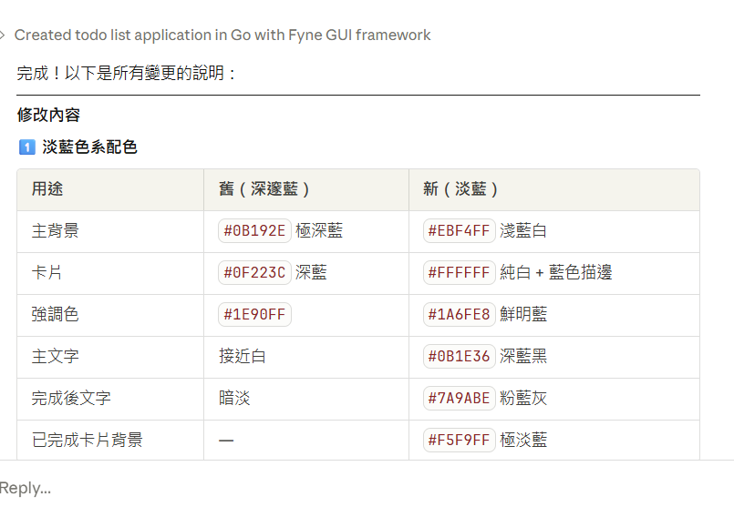The width and height of the screenshot is (734, 507).
Task: Click the 用途 column header
Action: click(x=47, y=189)
